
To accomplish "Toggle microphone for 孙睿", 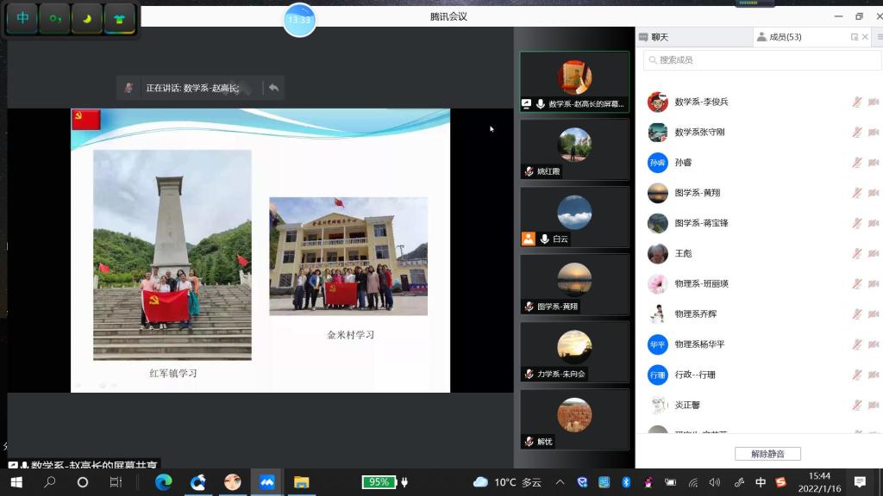I will tap(856, 163).
